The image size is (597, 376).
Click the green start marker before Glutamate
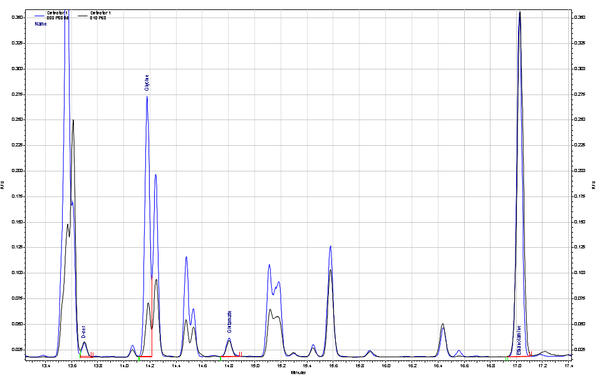click(x=221, y=358)
